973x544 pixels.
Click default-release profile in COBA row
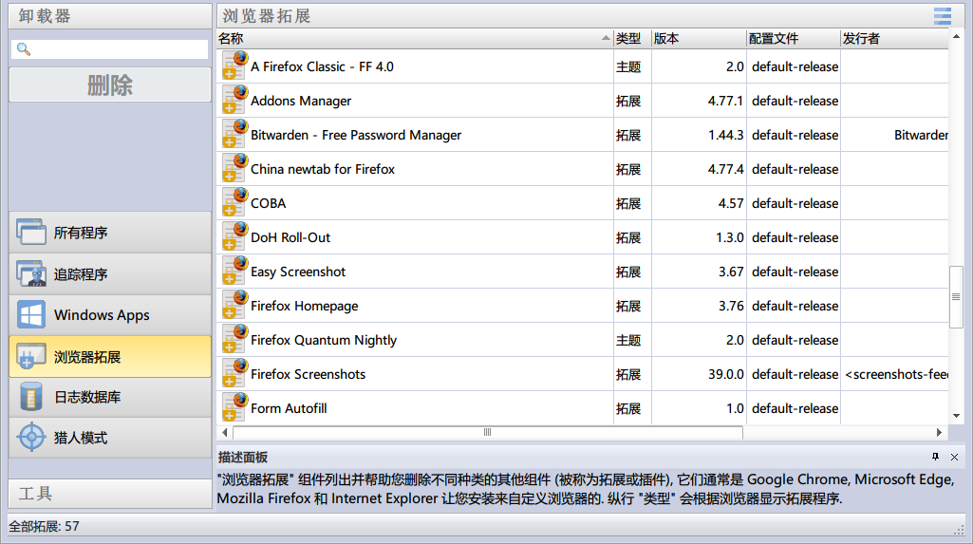(795, 203)
